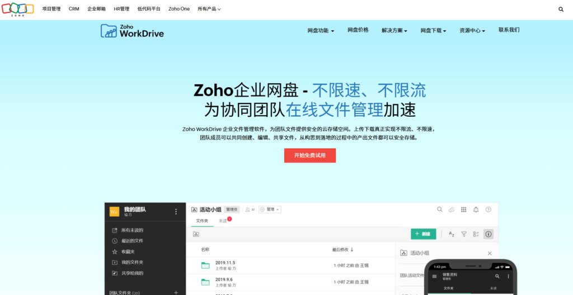Click the green 新建 button

coord(423,234)
